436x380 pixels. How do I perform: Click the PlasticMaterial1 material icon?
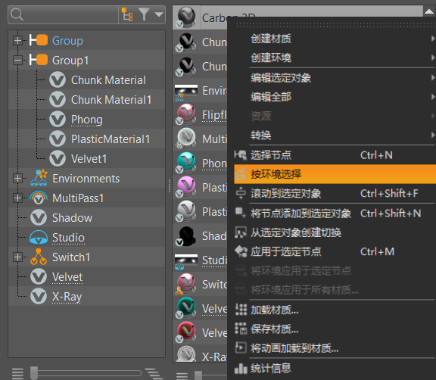click(58, 139)
